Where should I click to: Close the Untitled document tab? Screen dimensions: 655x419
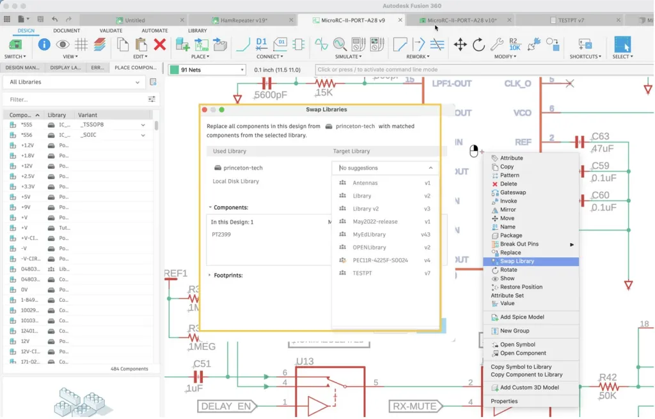pos(182,20)
